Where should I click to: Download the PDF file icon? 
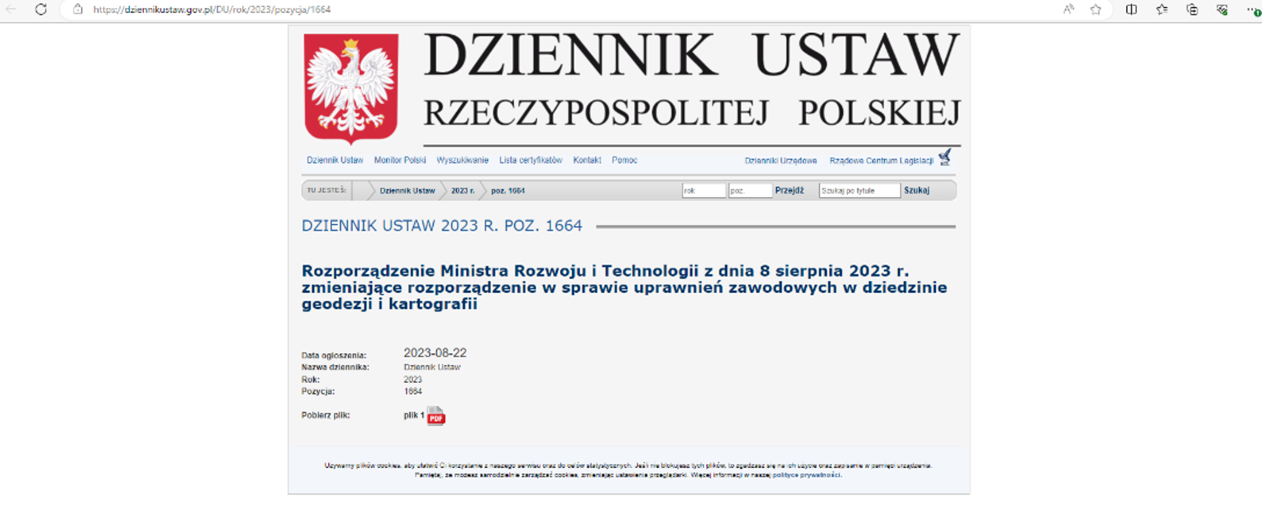coord(436,416)
